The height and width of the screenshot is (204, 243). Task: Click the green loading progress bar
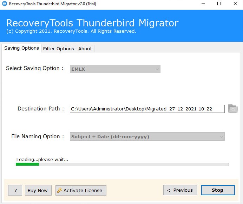(x=122, y=164)
